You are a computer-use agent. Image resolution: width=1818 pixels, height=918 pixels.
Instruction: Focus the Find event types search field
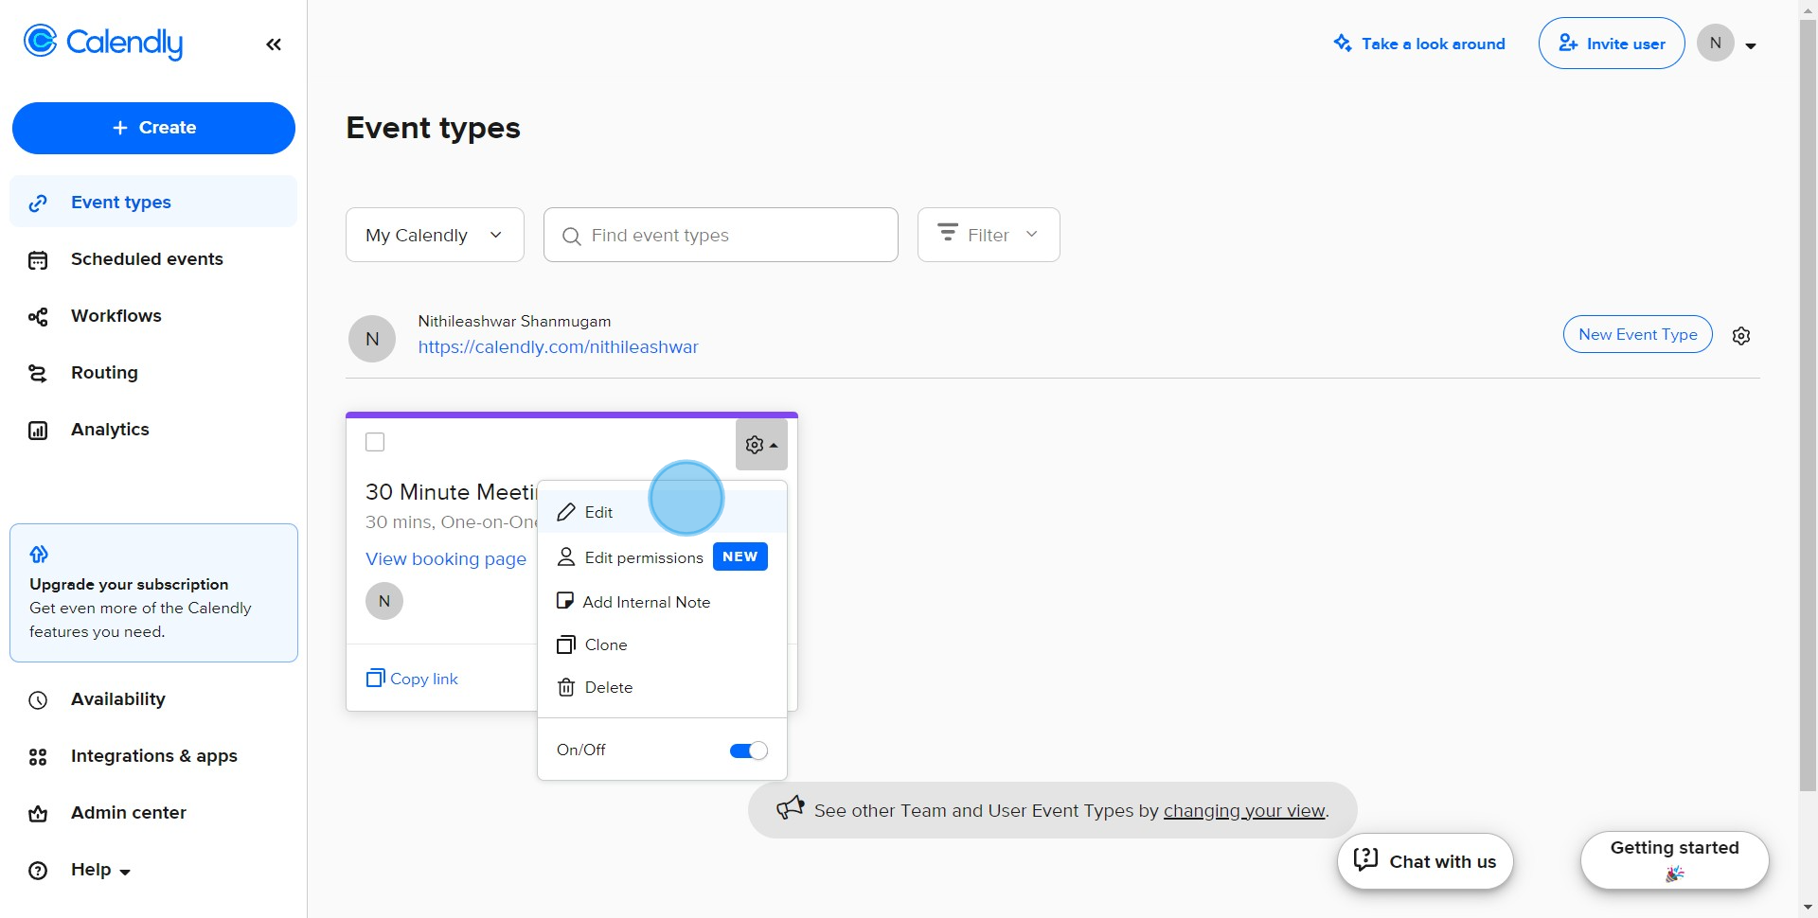(721, 235)
